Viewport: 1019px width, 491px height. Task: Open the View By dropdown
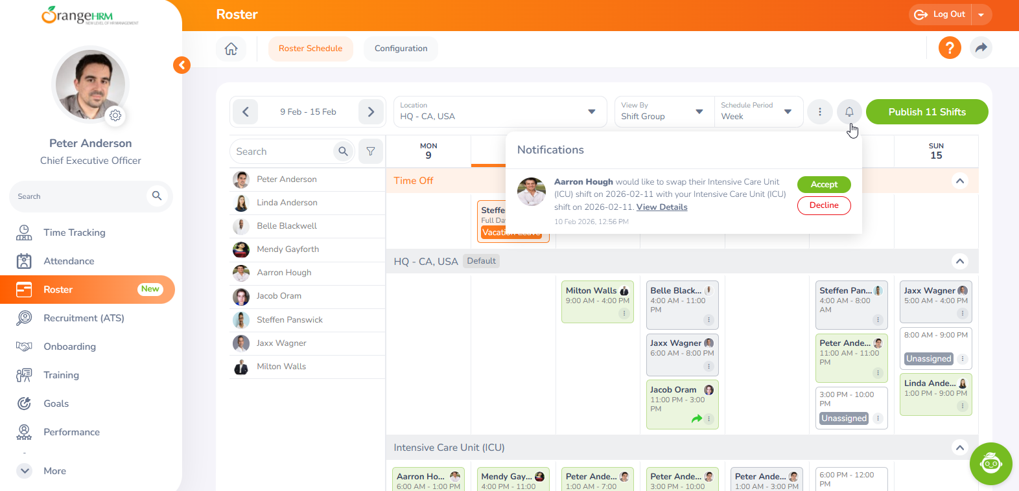[x=662, y=111]
